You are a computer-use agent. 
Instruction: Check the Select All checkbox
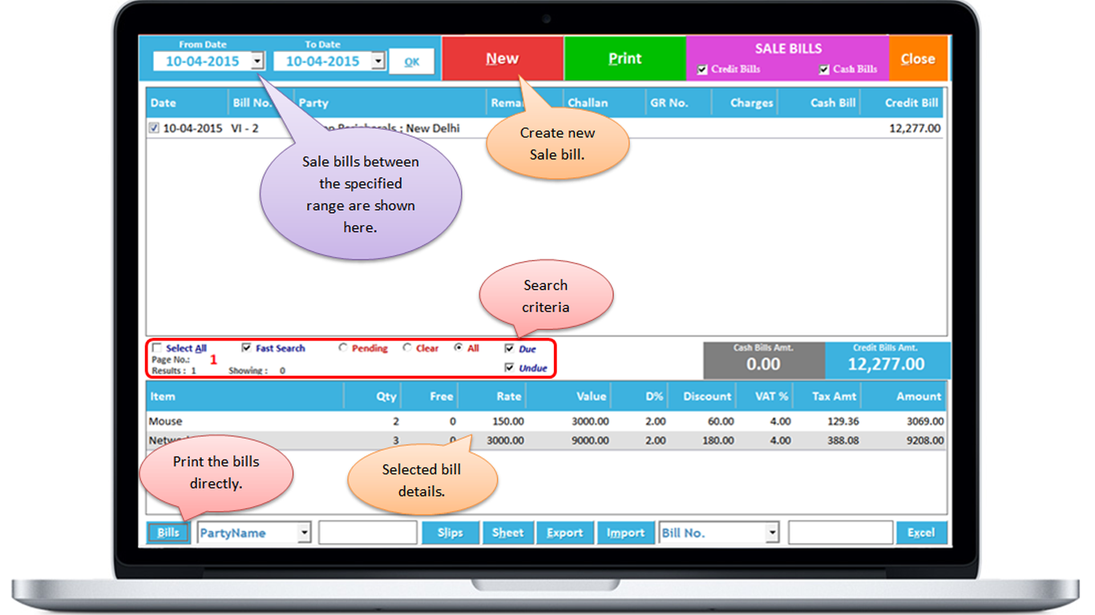click(x=157, y=348)
